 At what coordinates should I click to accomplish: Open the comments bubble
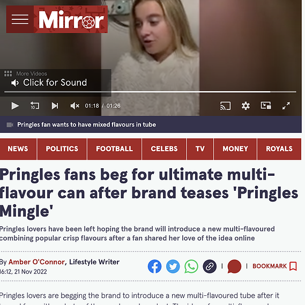[234, 266]
